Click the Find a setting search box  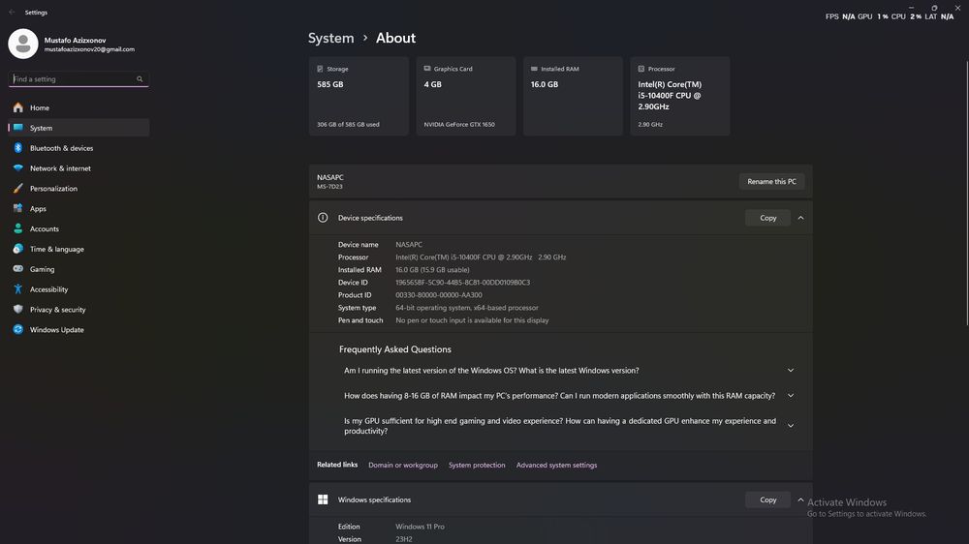point(73,79)
